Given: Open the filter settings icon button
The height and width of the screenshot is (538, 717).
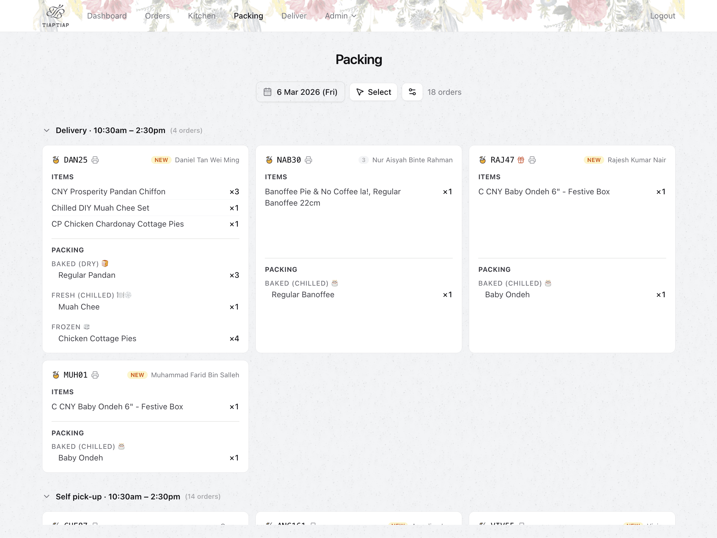Looking at the screenshot, I should point(412,92).
